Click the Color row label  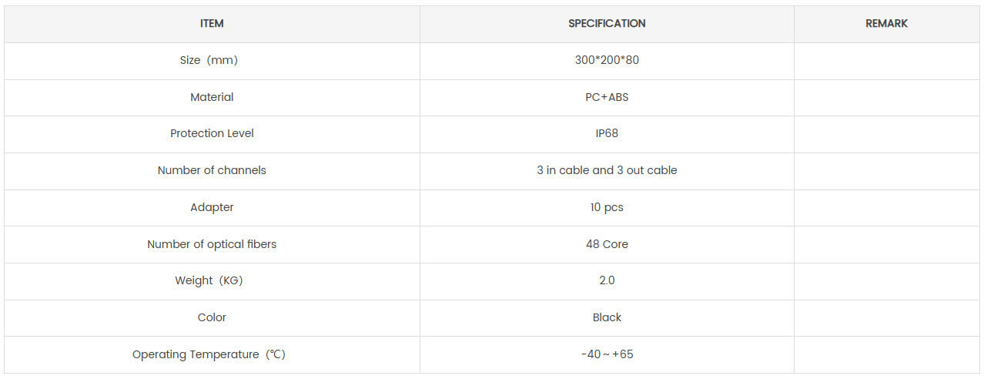click(x=212, y=317)
